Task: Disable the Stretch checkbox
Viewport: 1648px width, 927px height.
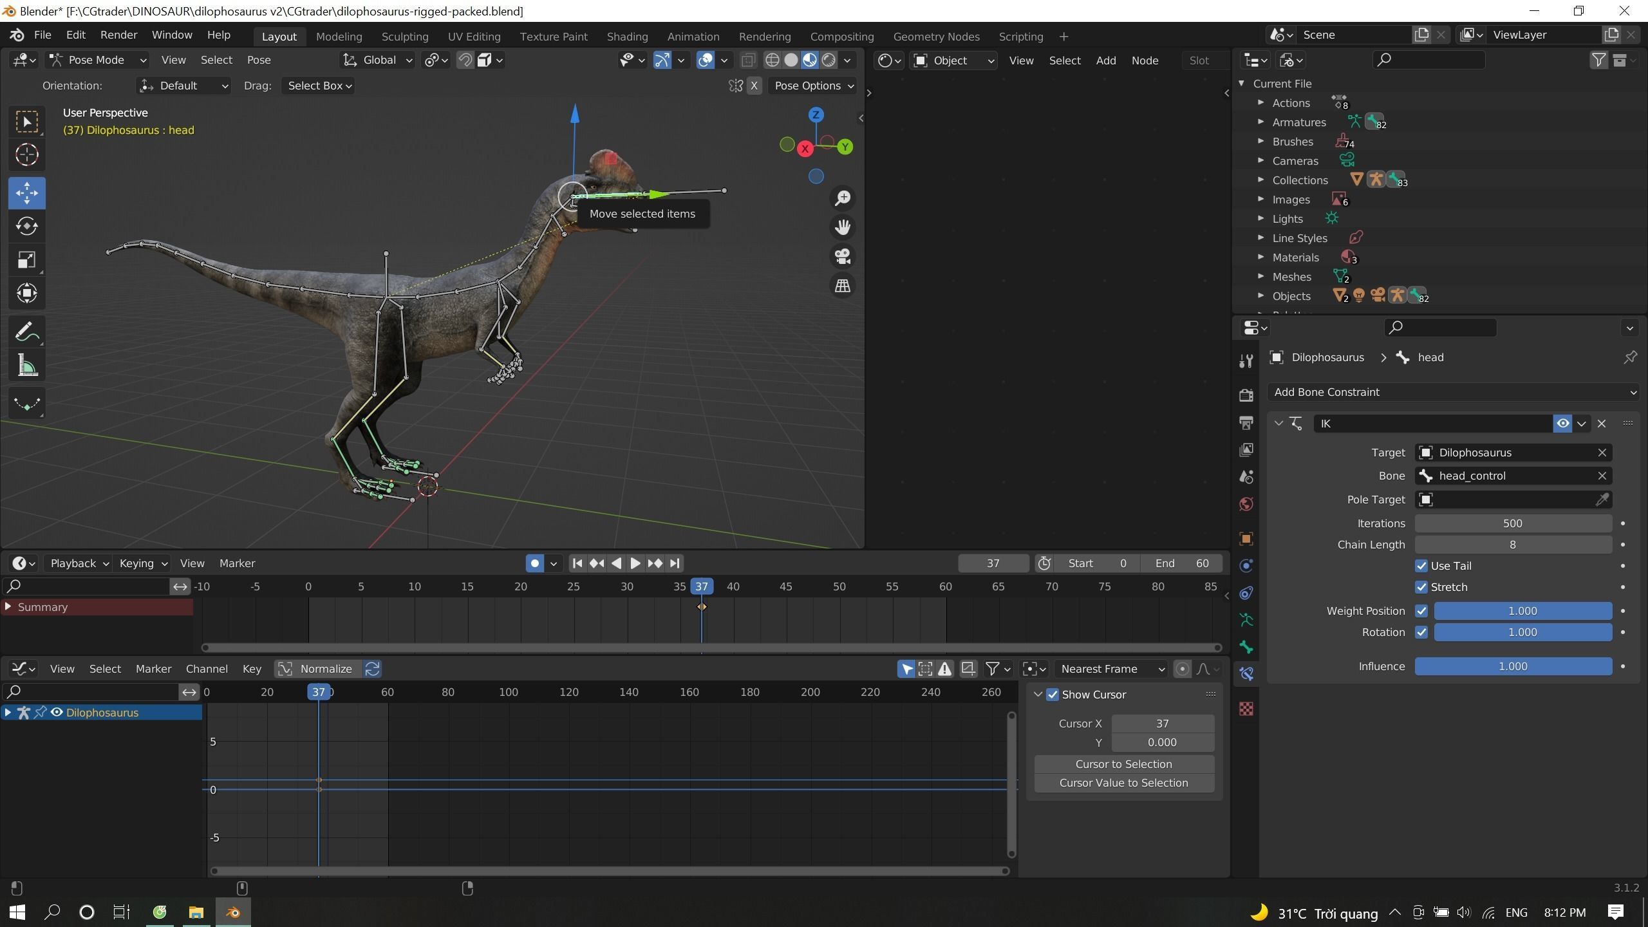Action: coord(1421,587)
